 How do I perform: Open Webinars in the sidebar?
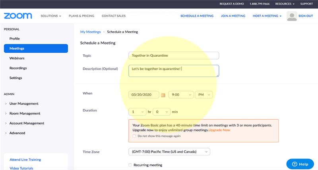17,58
